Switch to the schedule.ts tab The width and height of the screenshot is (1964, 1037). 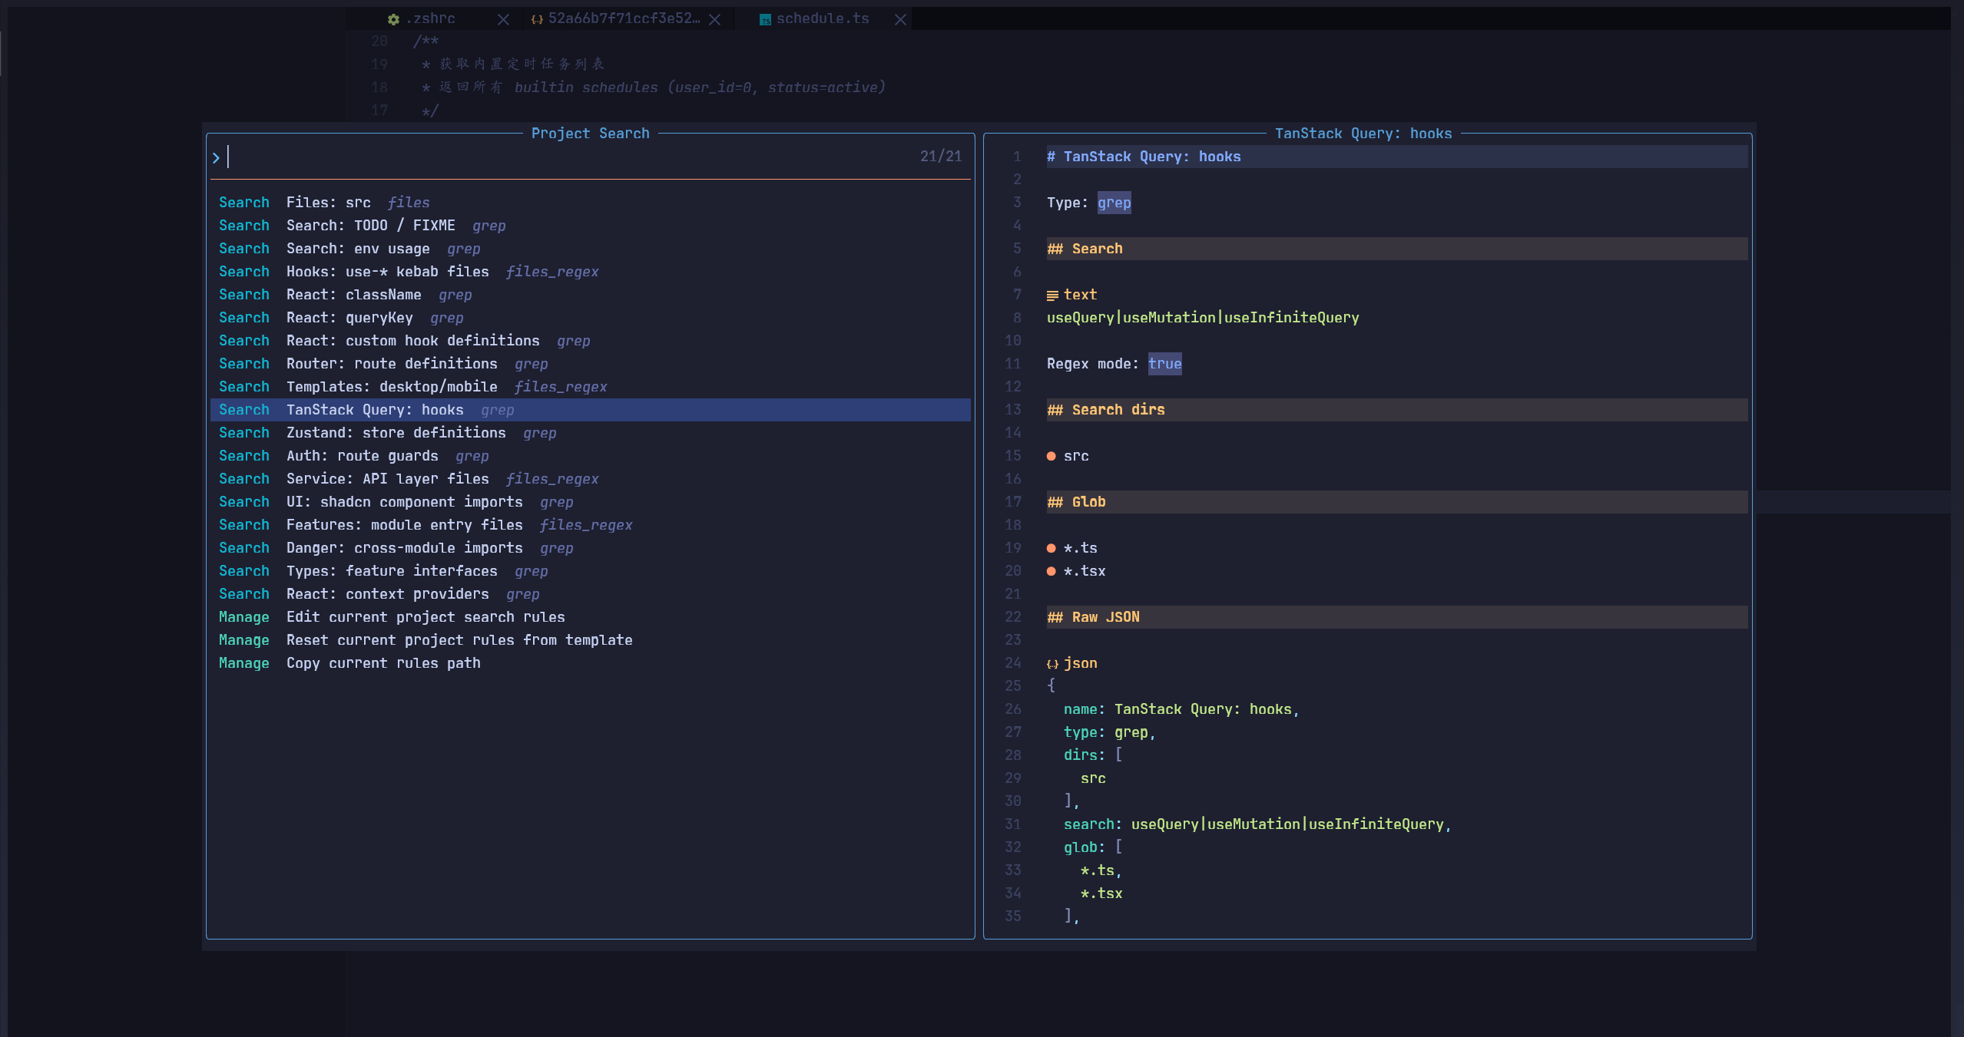coord(823,18)
